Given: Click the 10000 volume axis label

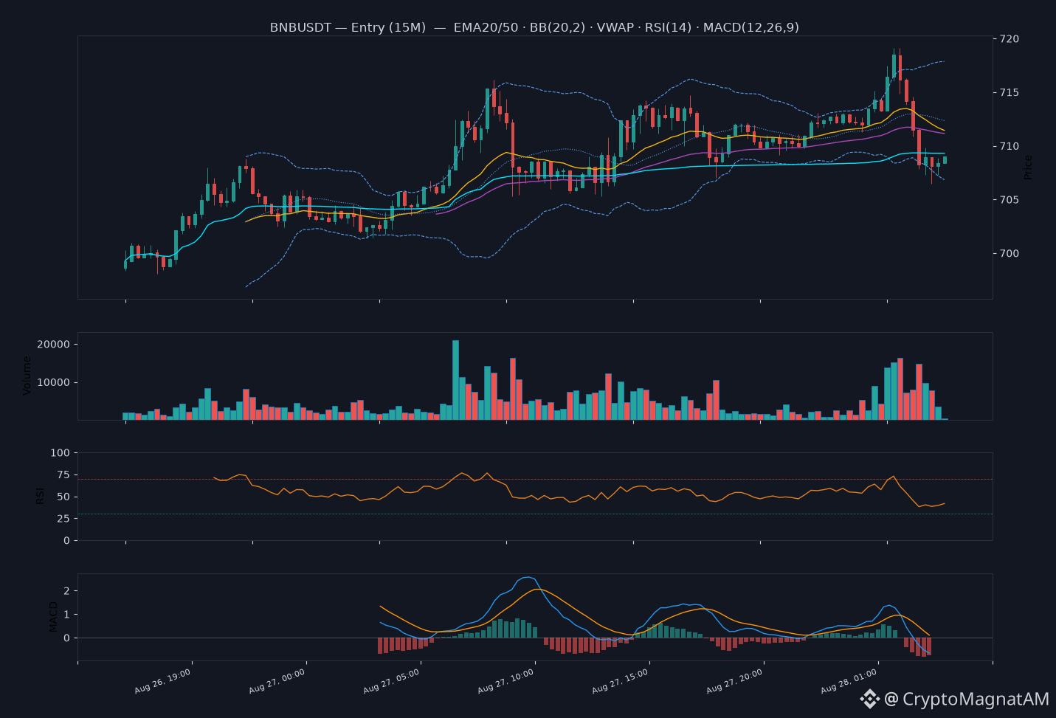Looking at the screenshot, I should point(53,383).
